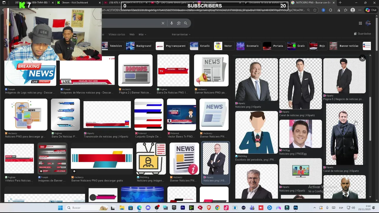Expand the Herramientas dropdown

point(181,34)
